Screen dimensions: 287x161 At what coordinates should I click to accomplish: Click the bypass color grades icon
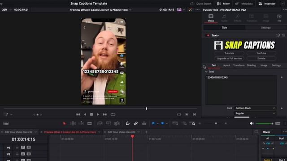(190, 10)
